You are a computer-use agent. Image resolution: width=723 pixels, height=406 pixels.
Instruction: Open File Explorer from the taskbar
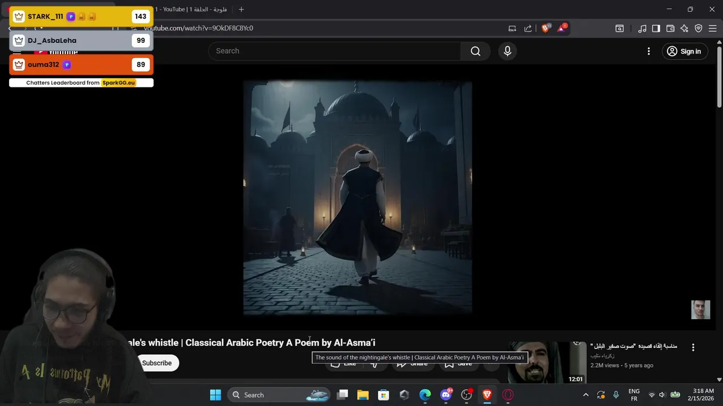pyautogui.click(x=363, y=395)
